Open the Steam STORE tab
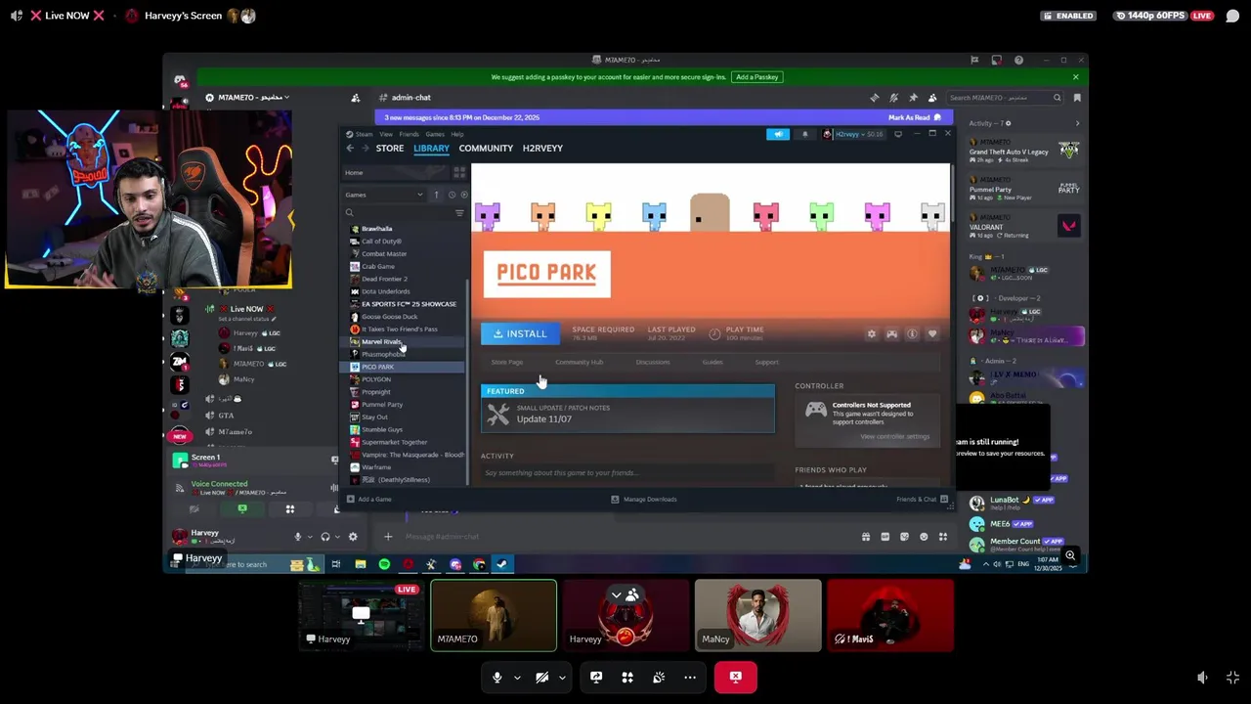 tap(389, 148)
